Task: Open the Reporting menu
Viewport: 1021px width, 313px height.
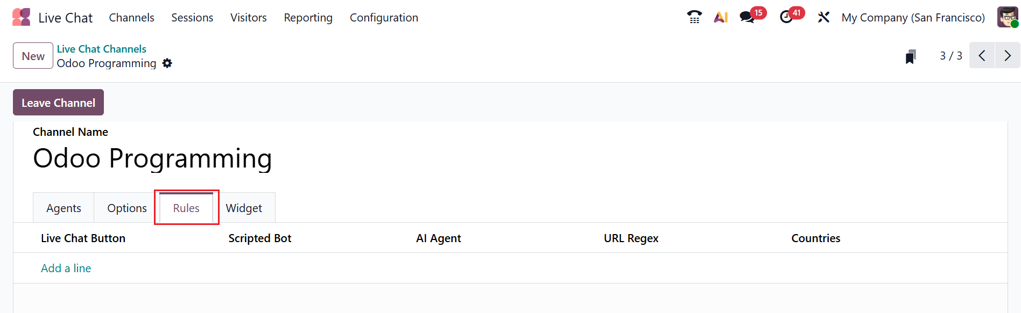Action: click(308, 18)
